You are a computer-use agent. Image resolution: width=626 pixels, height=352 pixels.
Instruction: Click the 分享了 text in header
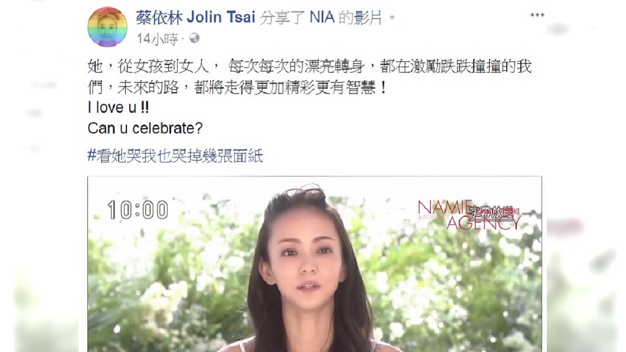282,18
